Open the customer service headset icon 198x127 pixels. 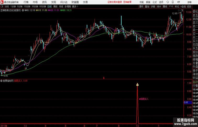pos(168,2)
